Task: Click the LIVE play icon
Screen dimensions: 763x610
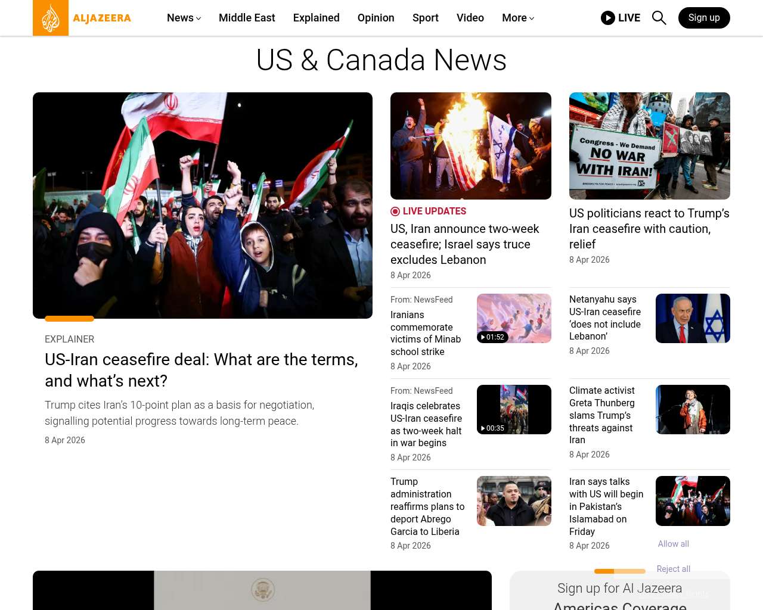Action: point(607,18)
